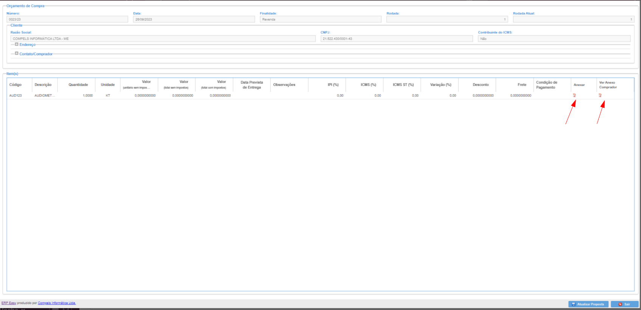Open the ERP Easy link
Screen dimensions: 641x310
(9, 303)
